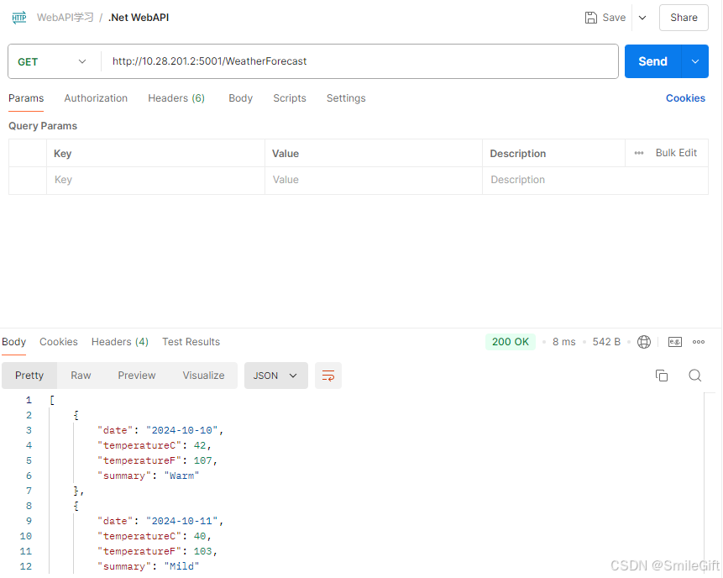Switch to the Authorization tab
The height and width of the screenshot is (578, 723).
pos(96,98)
